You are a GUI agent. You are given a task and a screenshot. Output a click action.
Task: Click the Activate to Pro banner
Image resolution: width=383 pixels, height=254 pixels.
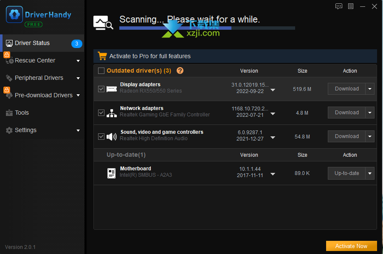[x=235, y=56]
